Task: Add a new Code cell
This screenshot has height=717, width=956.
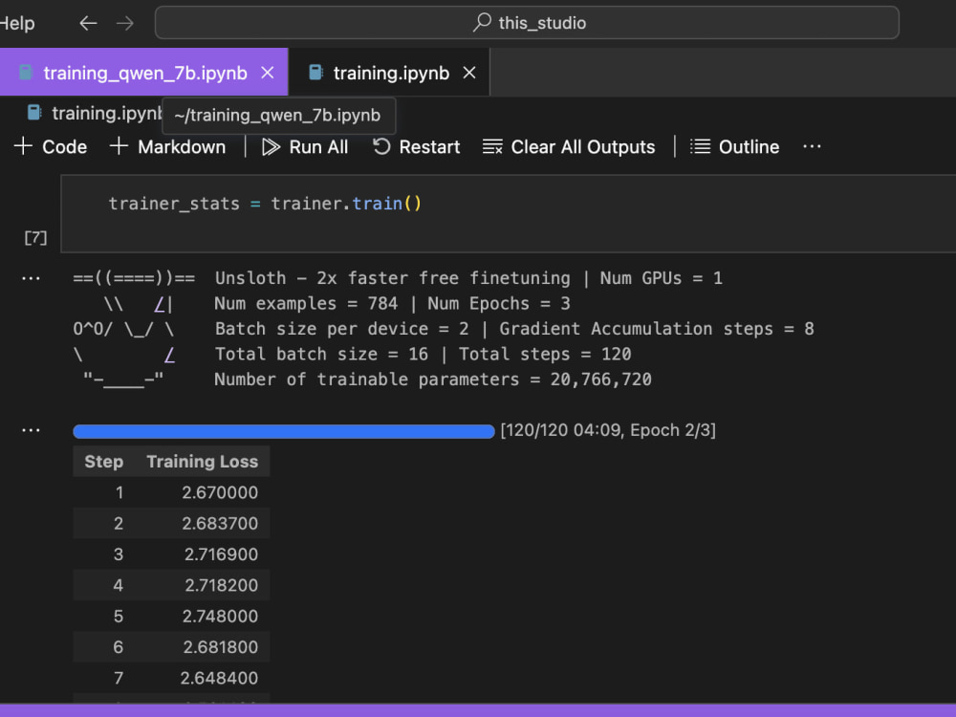Action: coord(51,147)
